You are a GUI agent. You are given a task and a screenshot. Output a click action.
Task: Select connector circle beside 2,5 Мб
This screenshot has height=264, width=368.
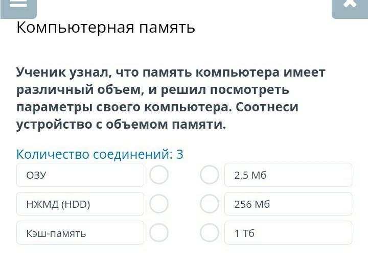(x=209, y=175)
